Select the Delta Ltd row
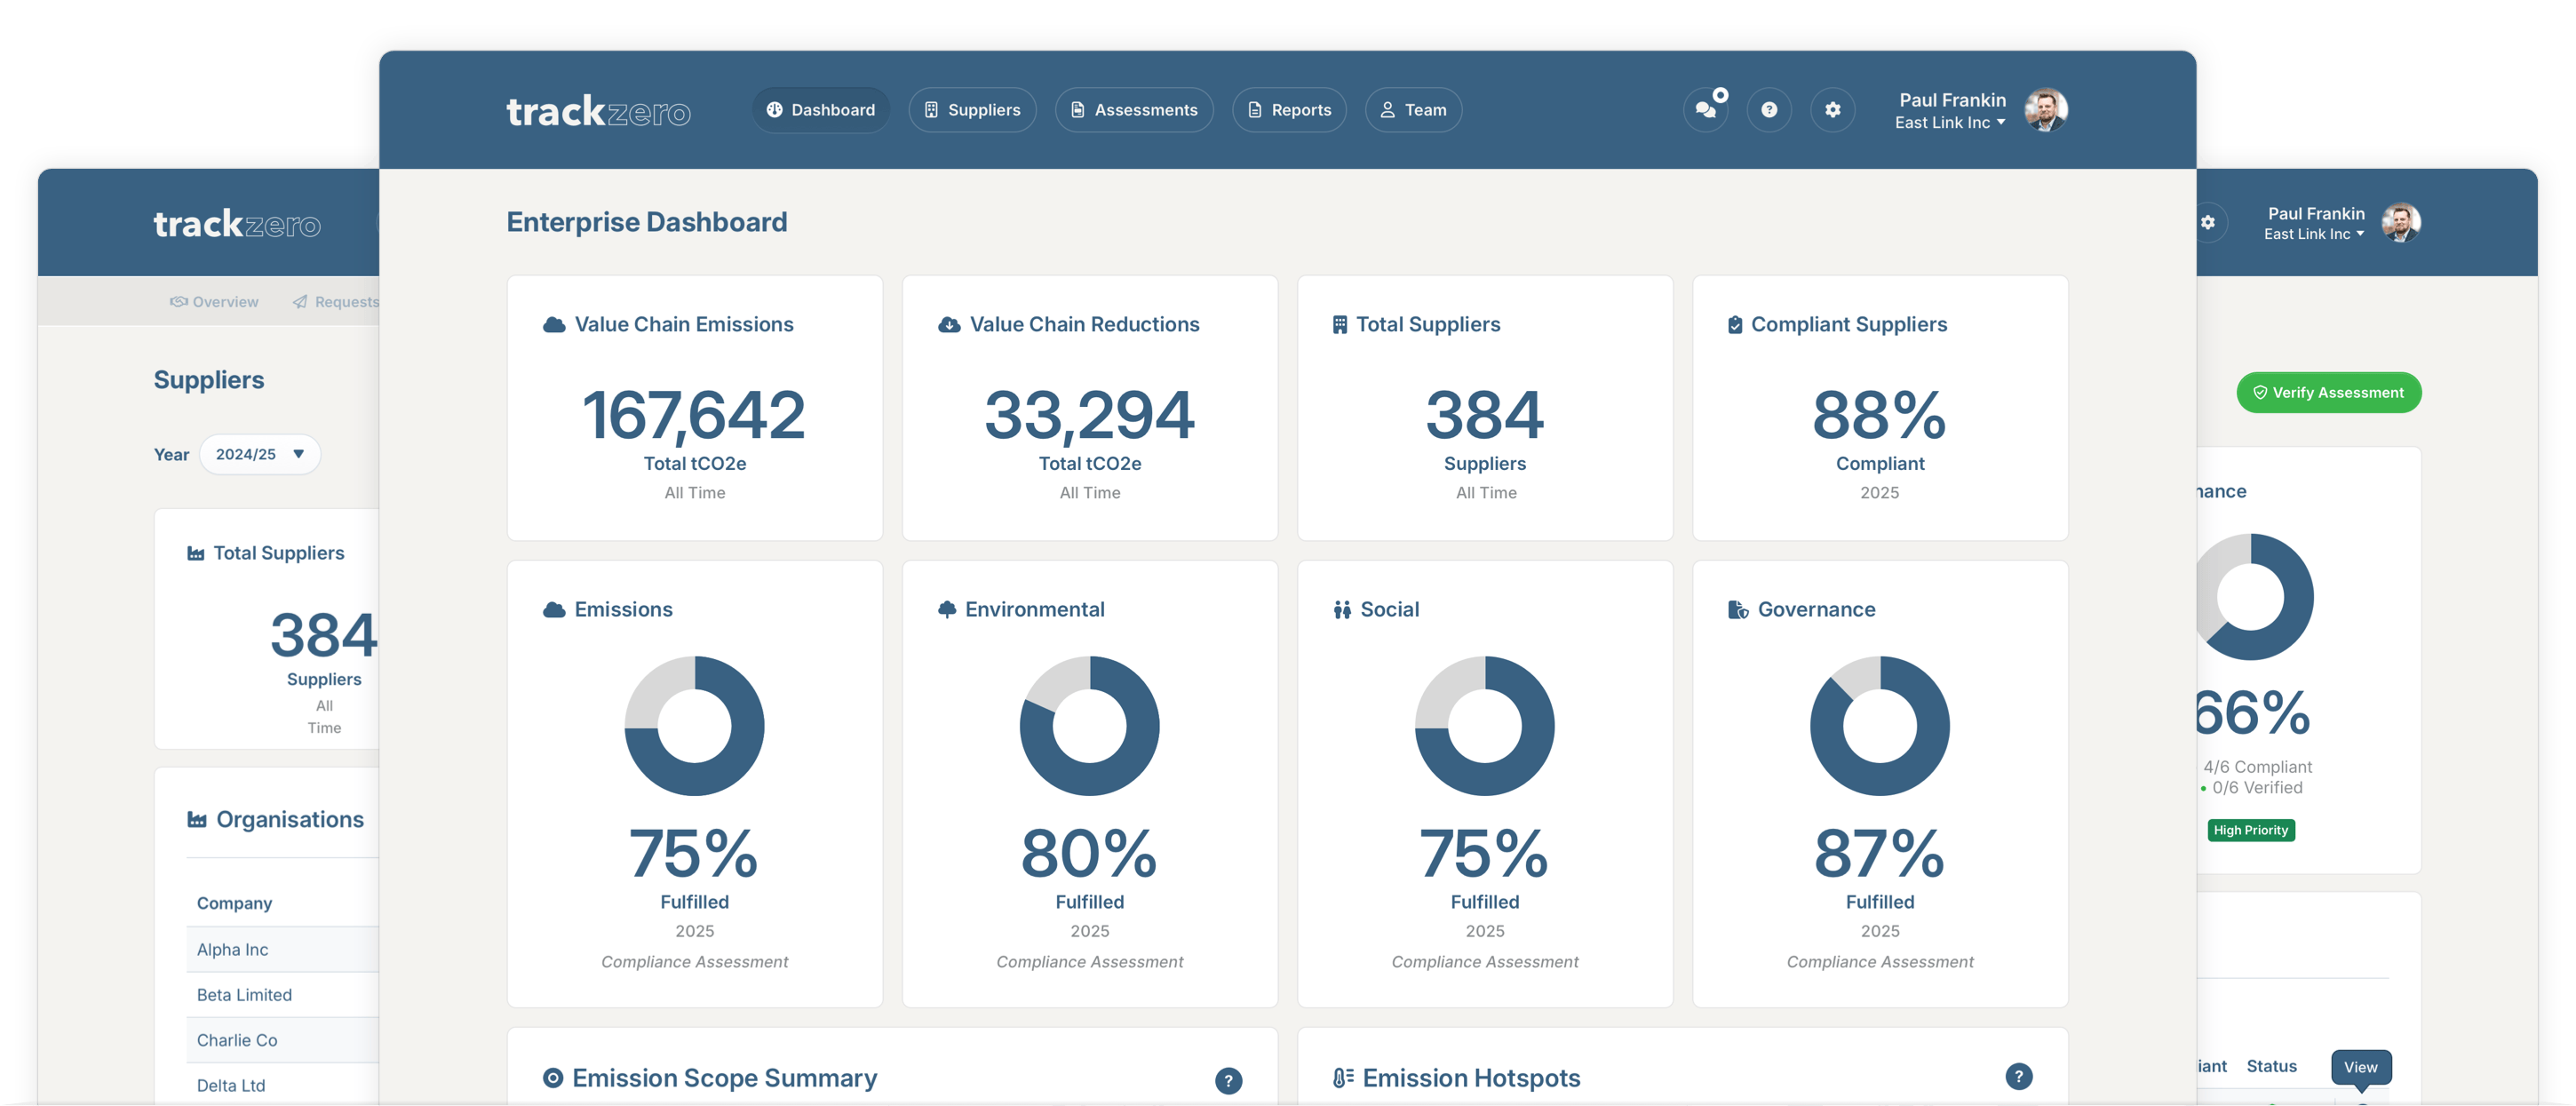This screenshot has height=1106, width=2576. [283, 1085]
